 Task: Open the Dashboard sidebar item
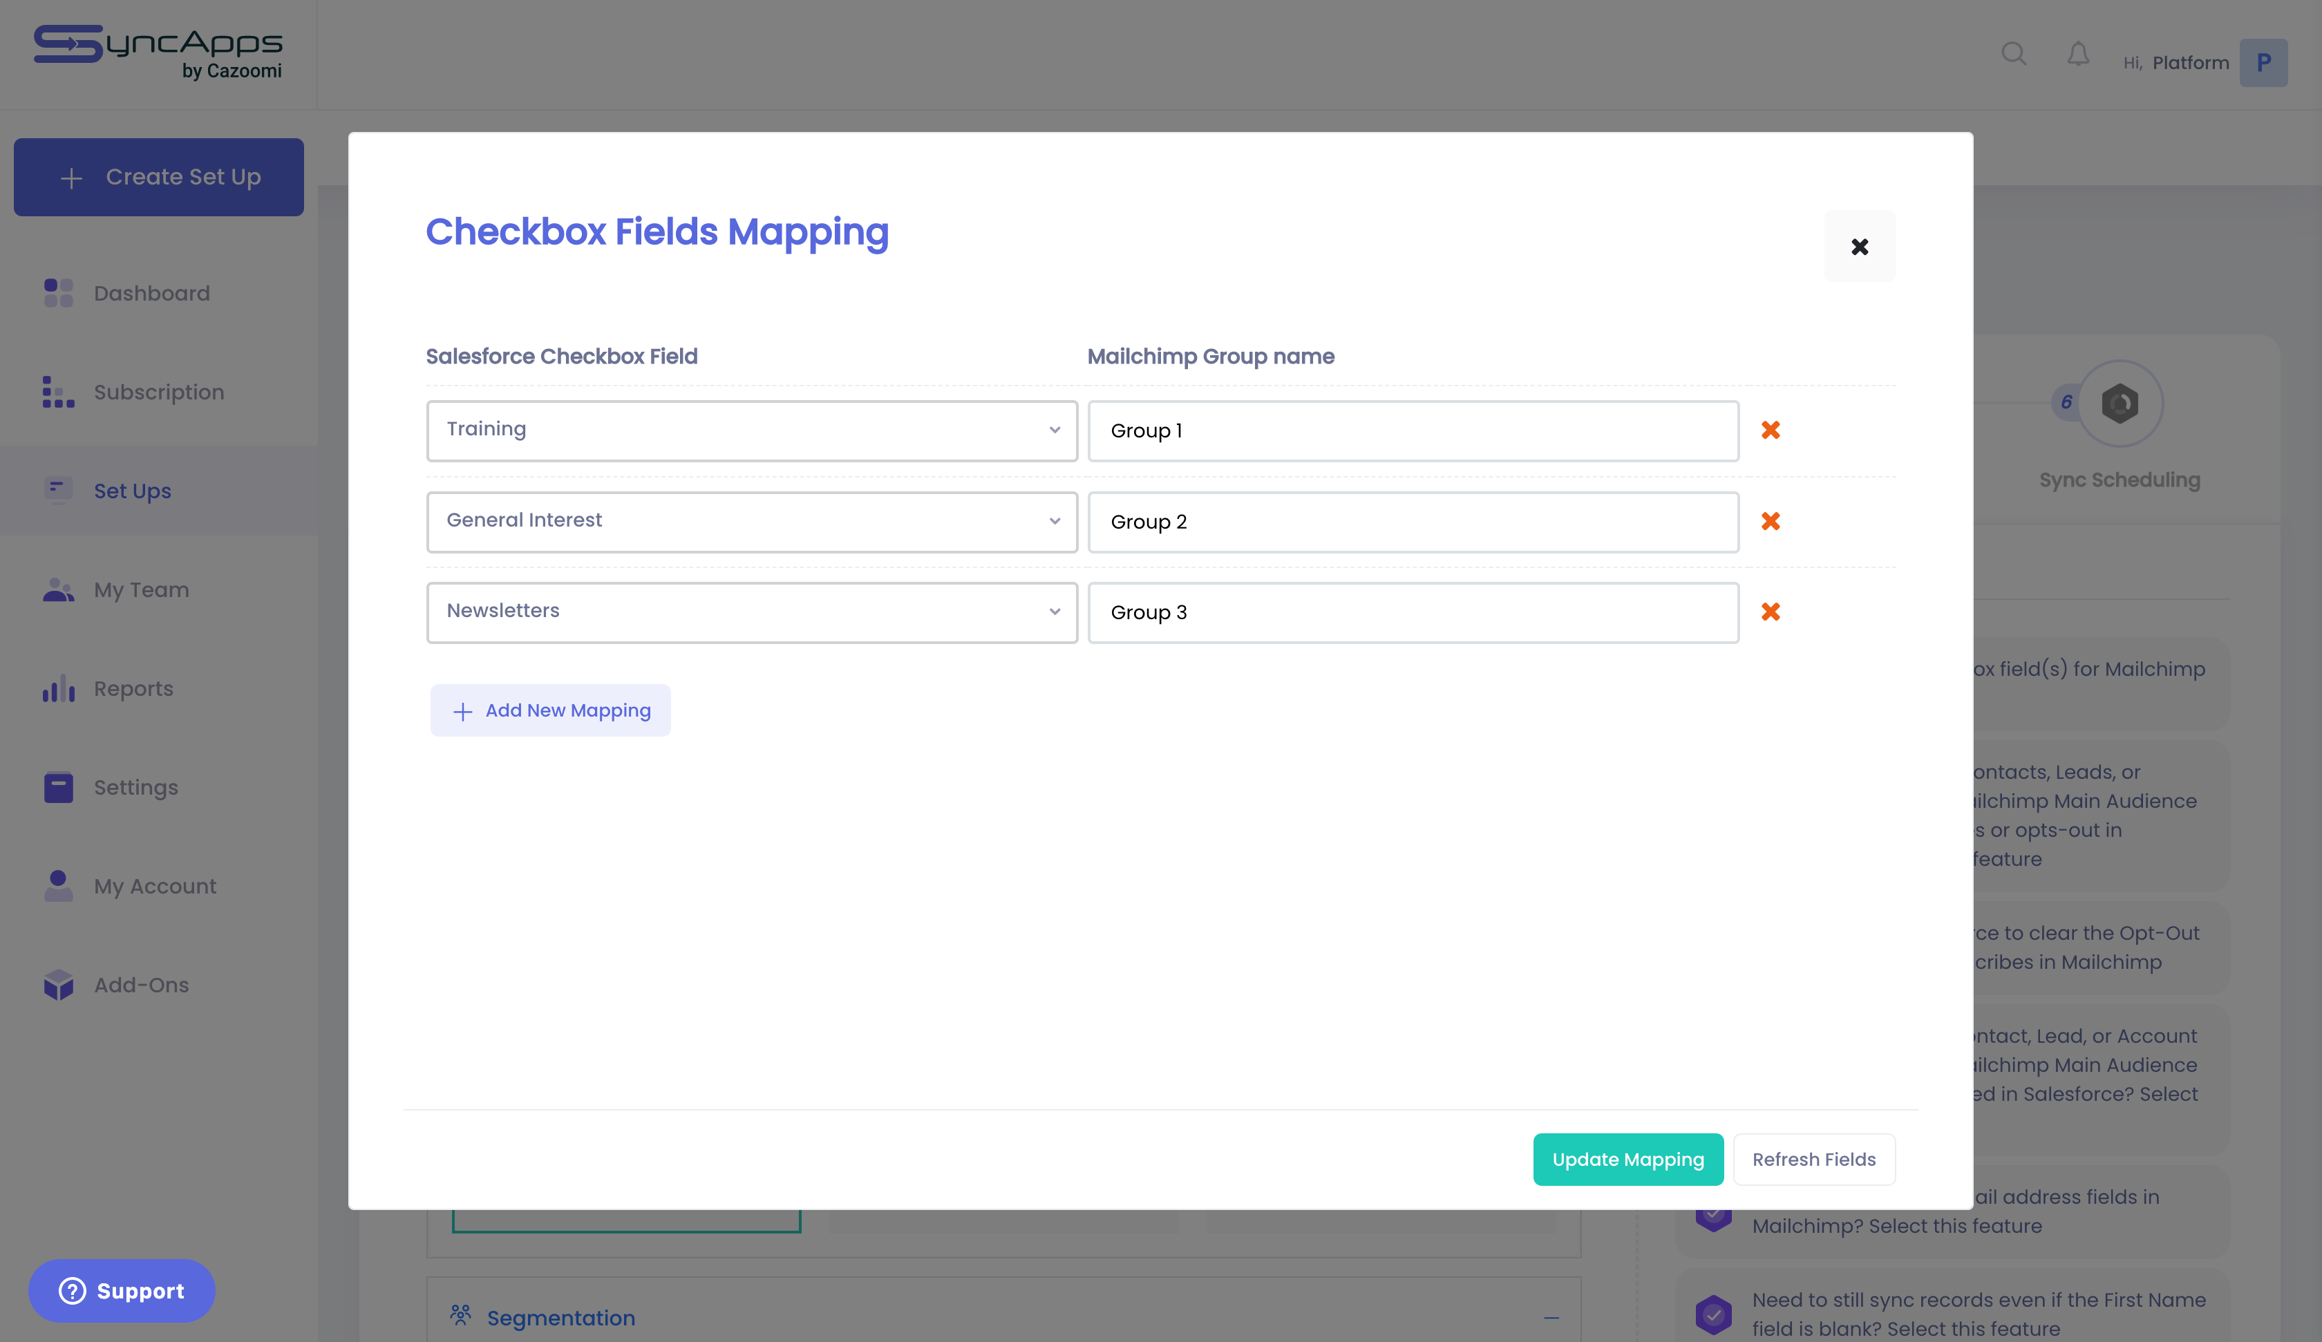click(158, 293)
